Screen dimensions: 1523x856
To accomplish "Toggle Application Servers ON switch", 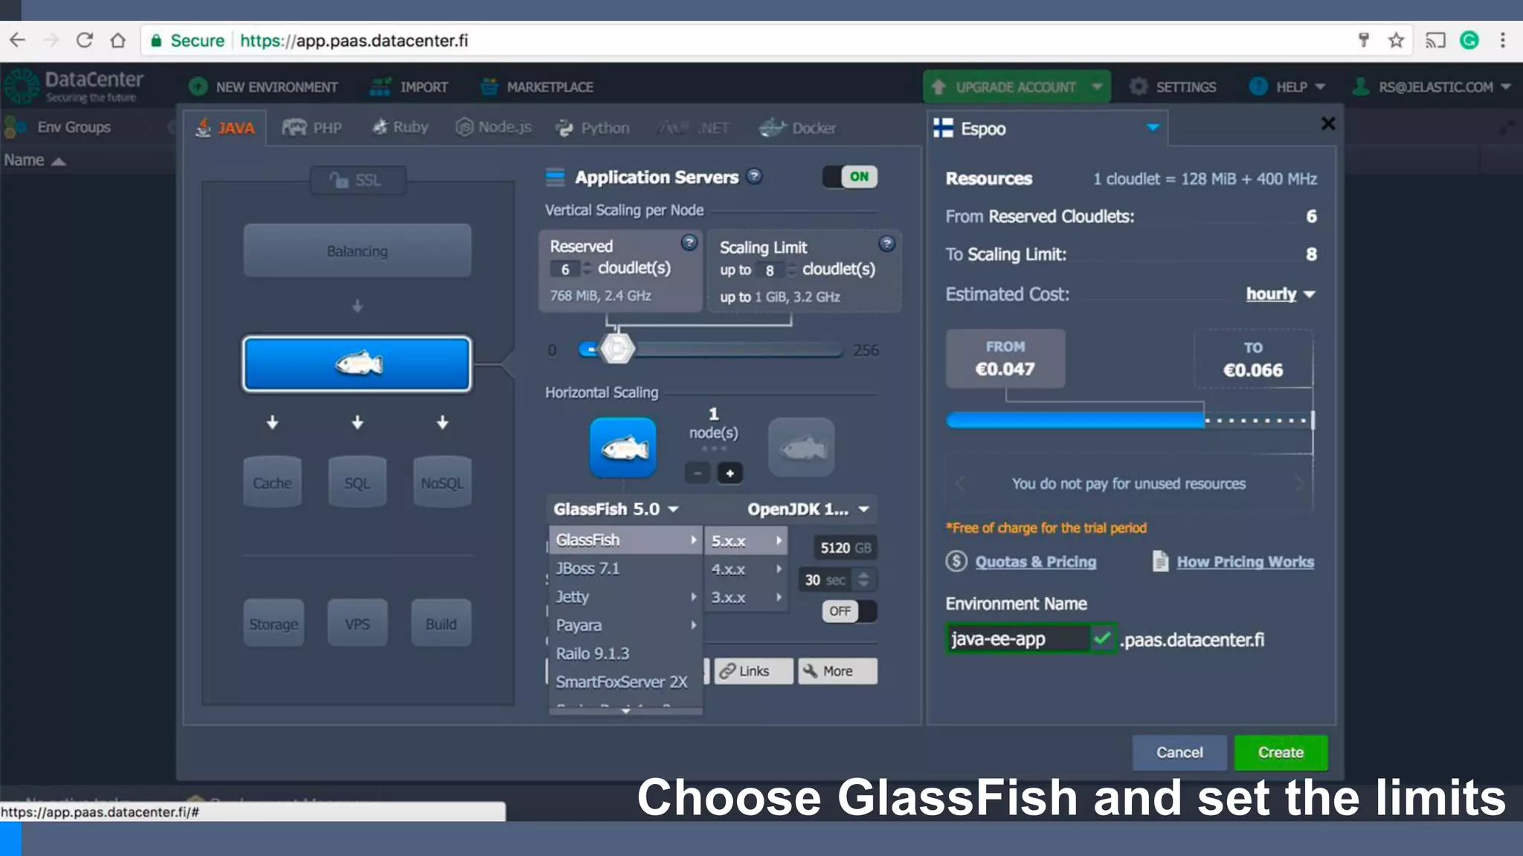I will pyautogui.click(x=850, y=176).
